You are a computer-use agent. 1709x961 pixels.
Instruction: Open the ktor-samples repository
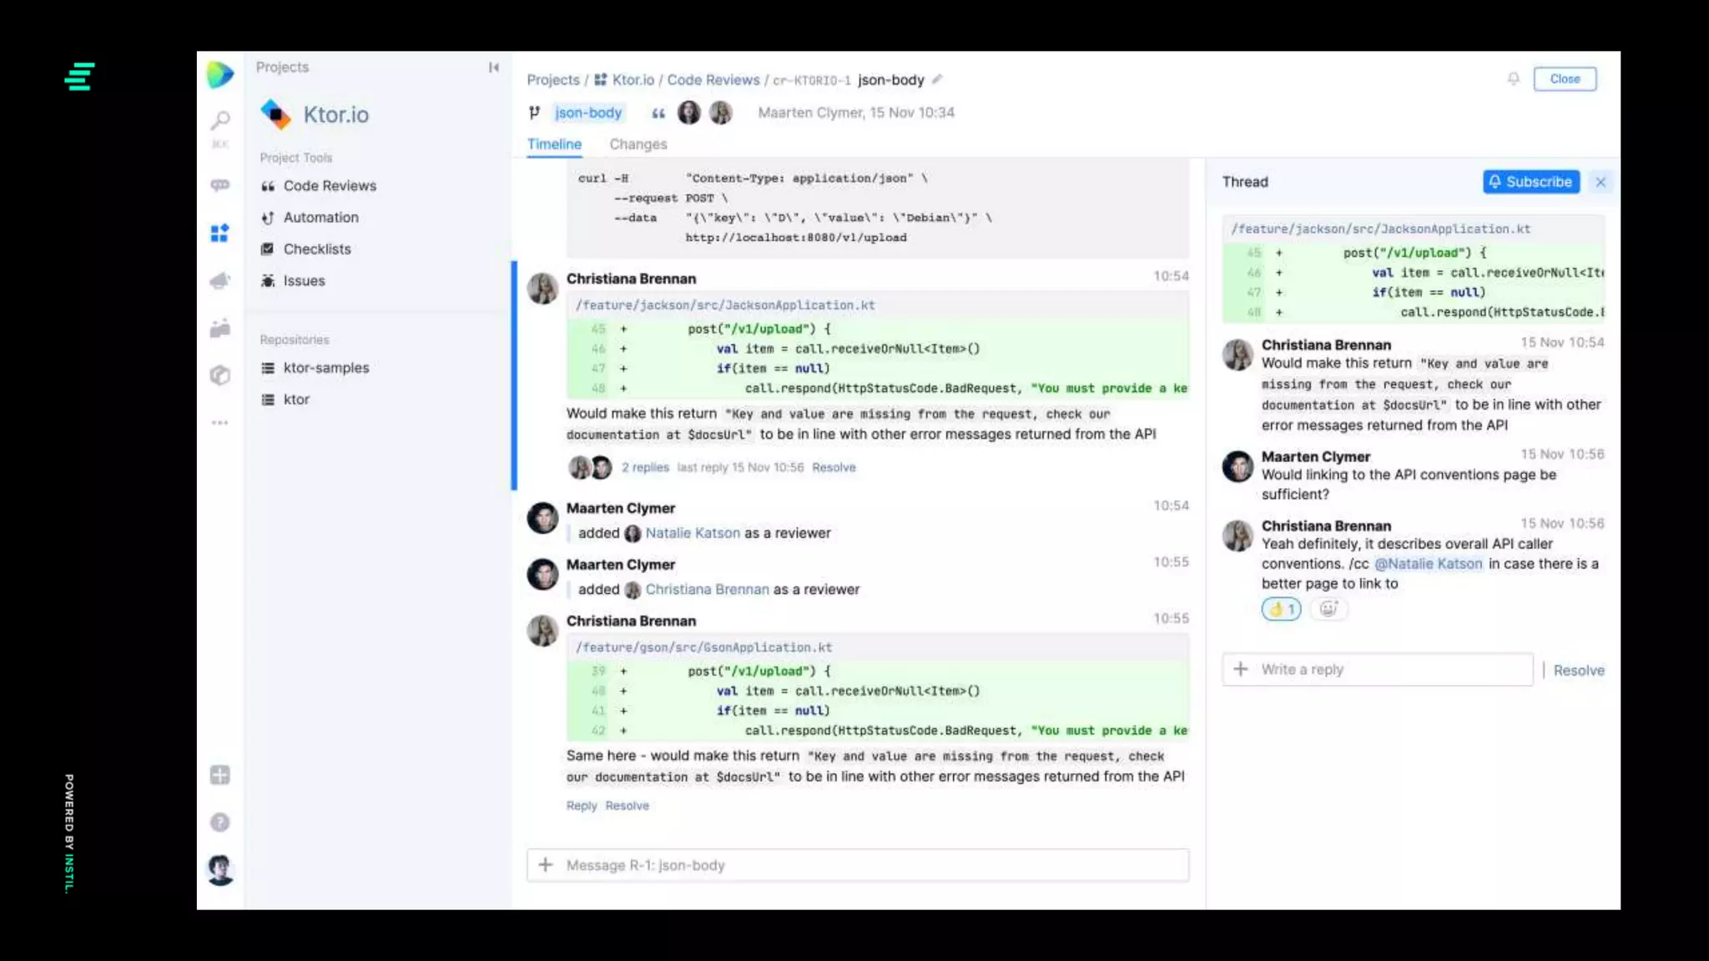[325, 368]
